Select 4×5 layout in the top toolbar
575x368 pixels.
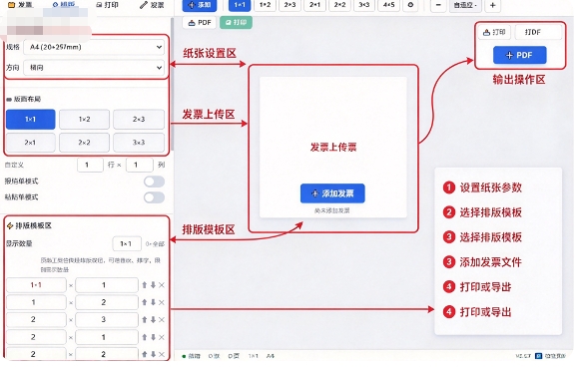[x=388, y=5]
